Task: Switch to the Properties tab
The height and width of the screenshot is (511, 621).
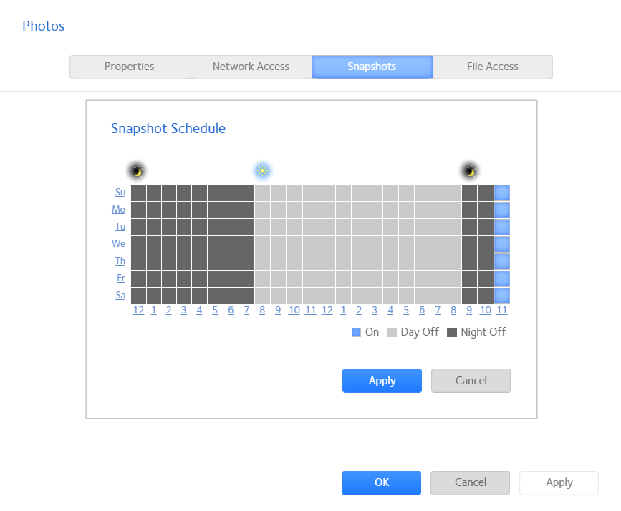Action: (x=130, y=67)
